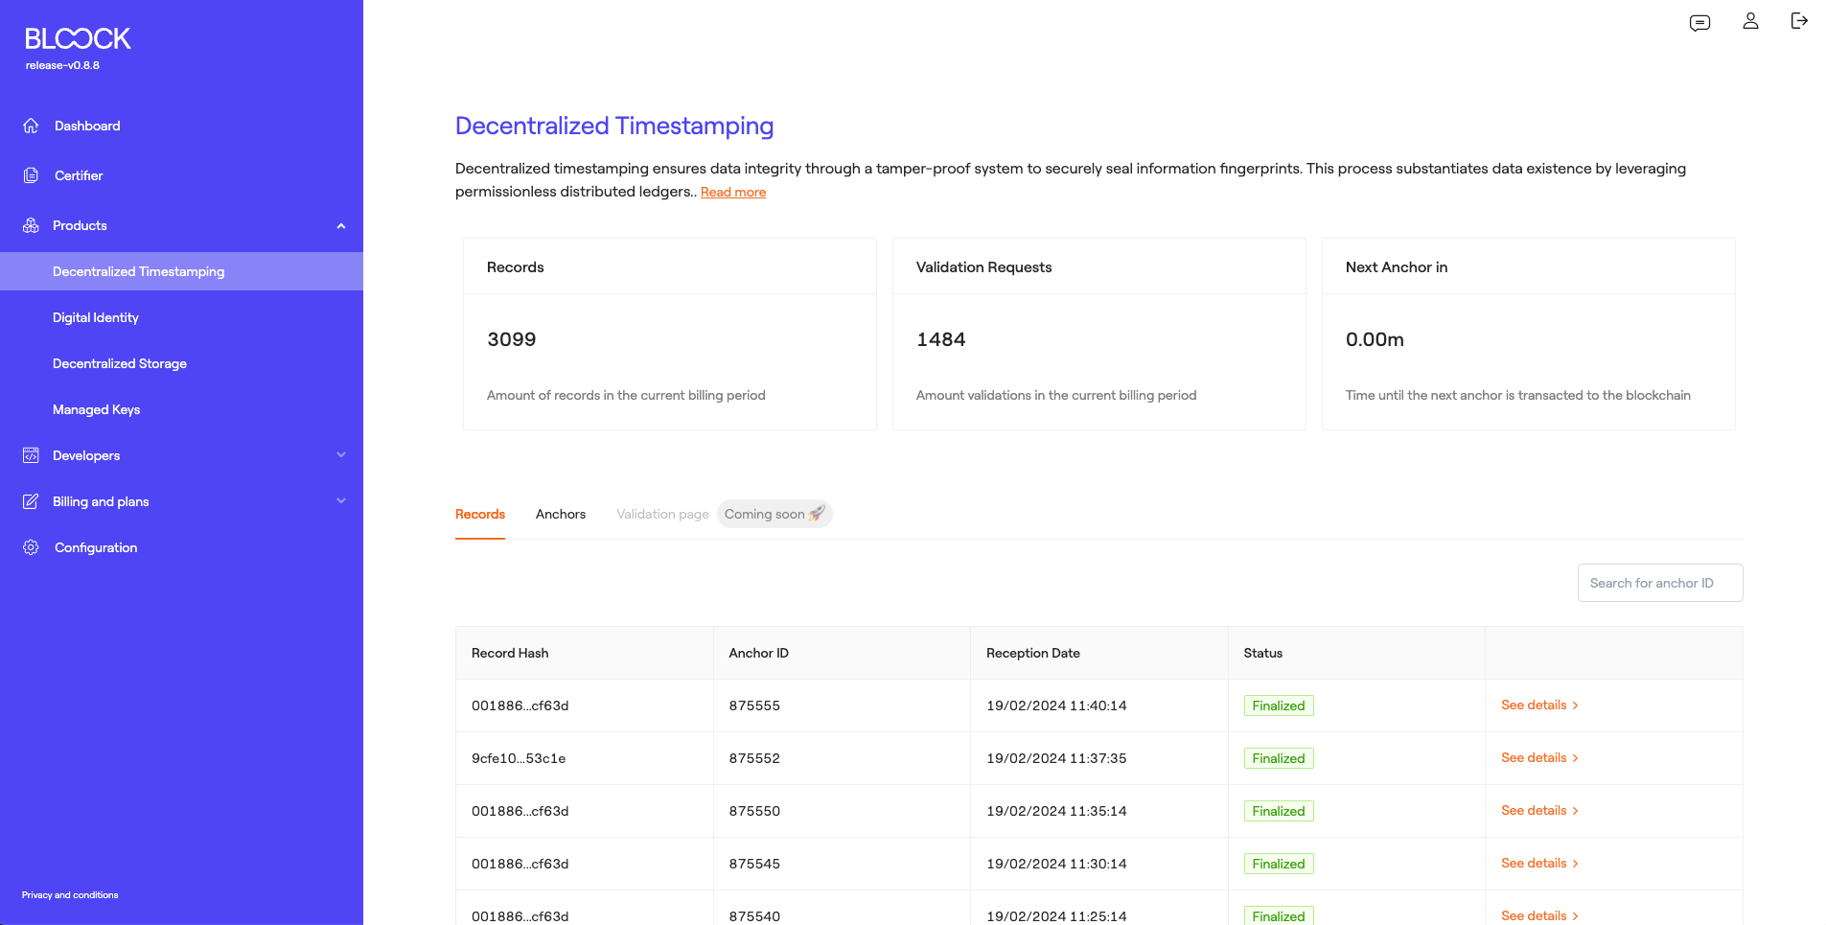Click the Next Anchor in value 0.00m
Viewport: 1826px width, 925px height.
point(1375,339)
